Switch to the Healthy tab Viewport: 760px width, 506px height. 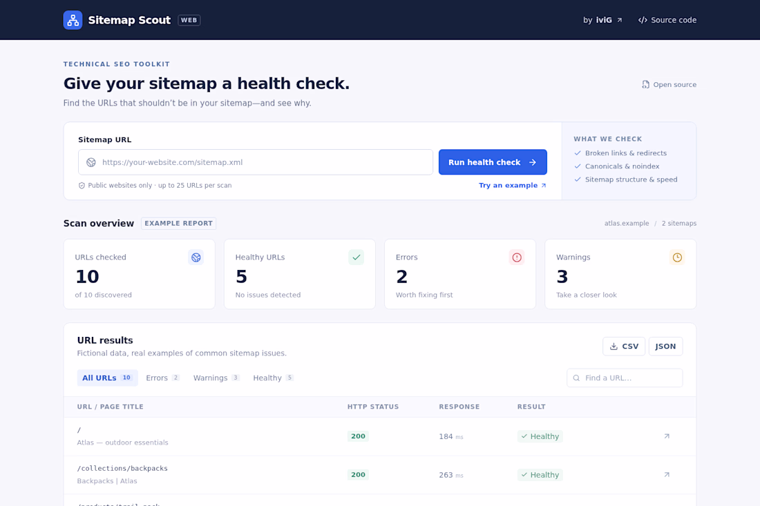[x=273, y=378]
